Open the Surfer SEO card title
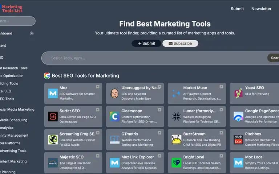 (x=70, y=111)
